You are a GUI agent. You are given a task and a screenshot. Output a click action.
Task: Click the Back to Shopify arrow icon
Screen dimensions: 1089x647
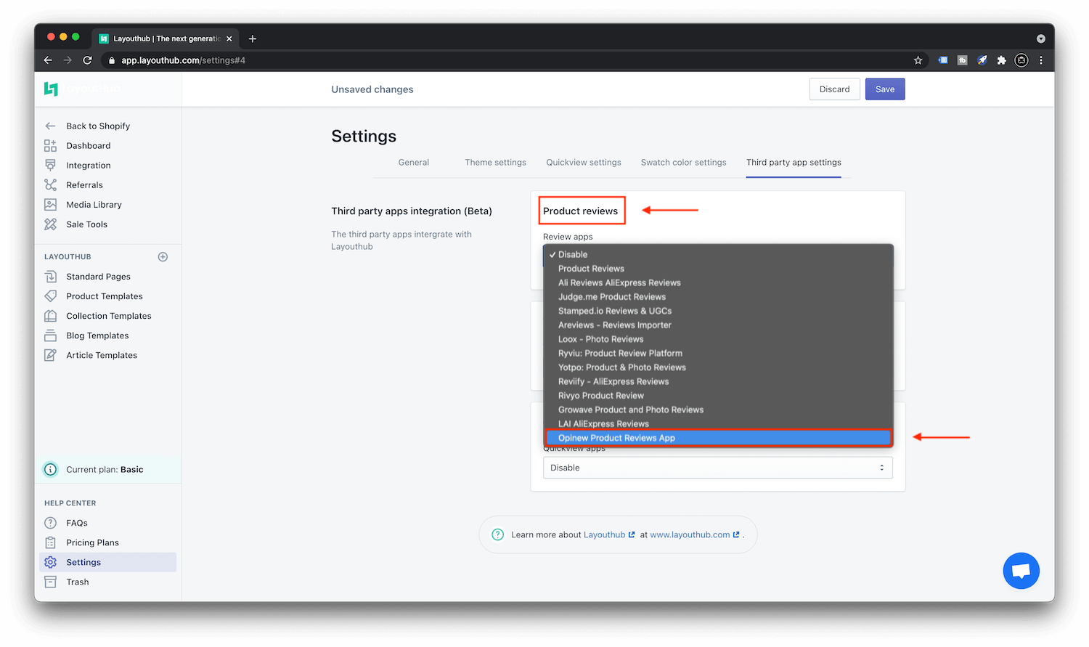50,126
